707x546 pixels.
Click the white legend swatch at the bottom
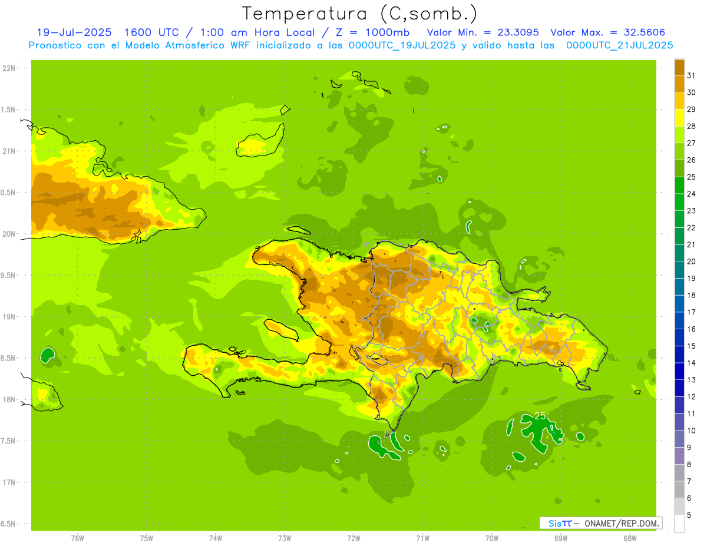point(679,523)
